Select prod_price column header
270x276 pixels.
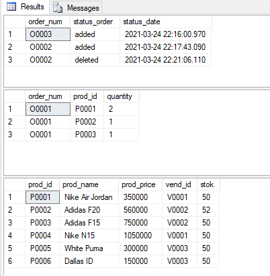(x=140, y=184)
